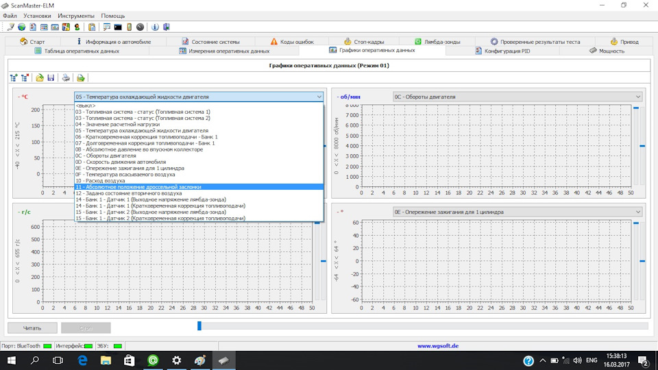Image resolution: width=658 pixels, height=370 pixels.
Task: Click the blue handle on the bottom horizontal slider
Action: 199,326
